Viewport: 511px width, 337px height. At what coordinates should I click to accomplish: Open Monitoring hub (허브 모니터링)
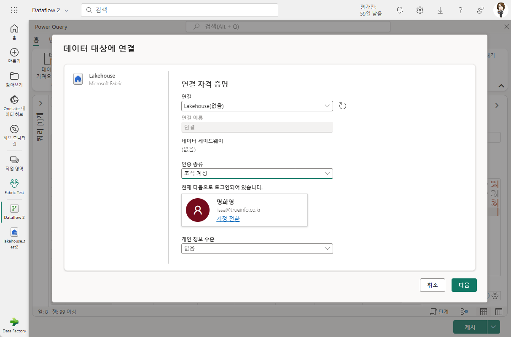[14, 135]
